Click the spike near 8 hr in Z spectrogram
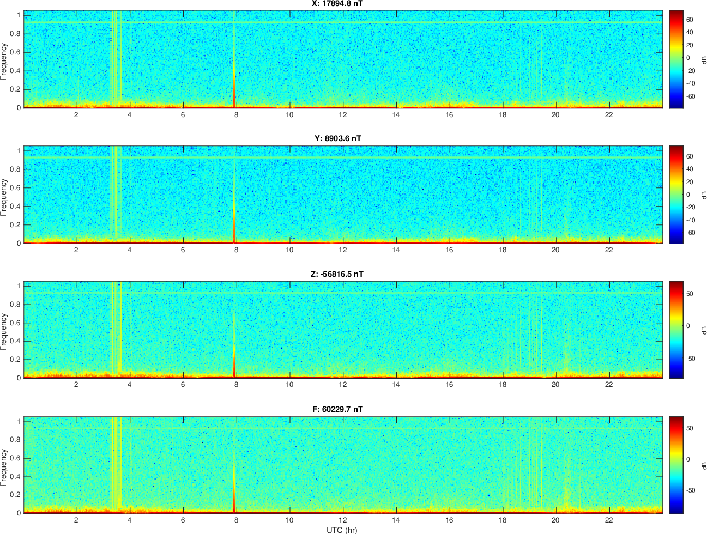The height and width of the screenshot is (534, 707). coord(234,362)
